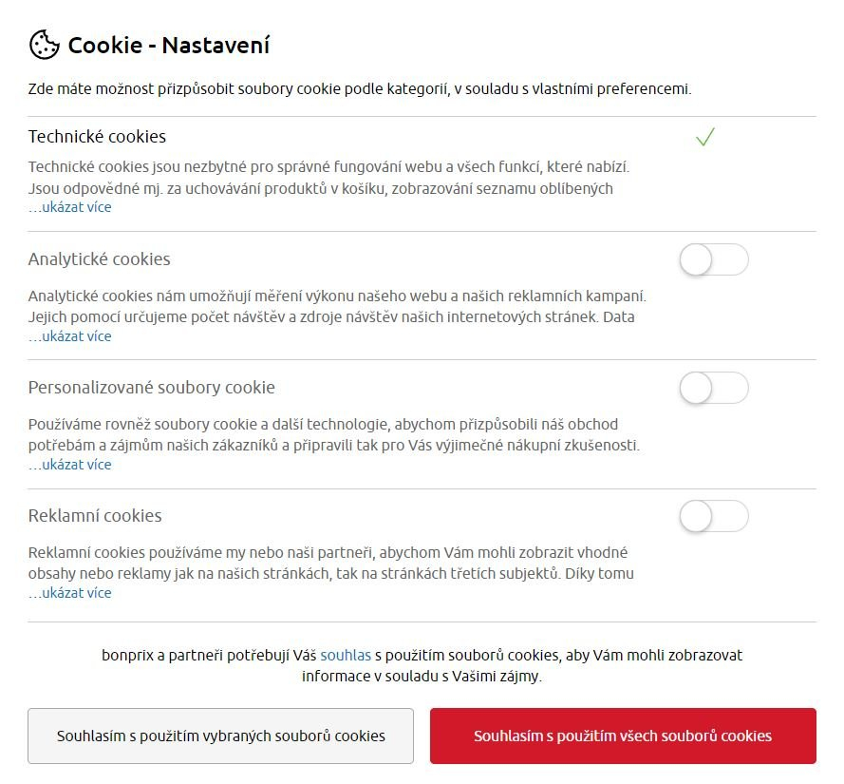This screenshot has height=784, width=844.
Task: Click the Reklamní cookies description paragraph
Action: (x=328, y=563)
